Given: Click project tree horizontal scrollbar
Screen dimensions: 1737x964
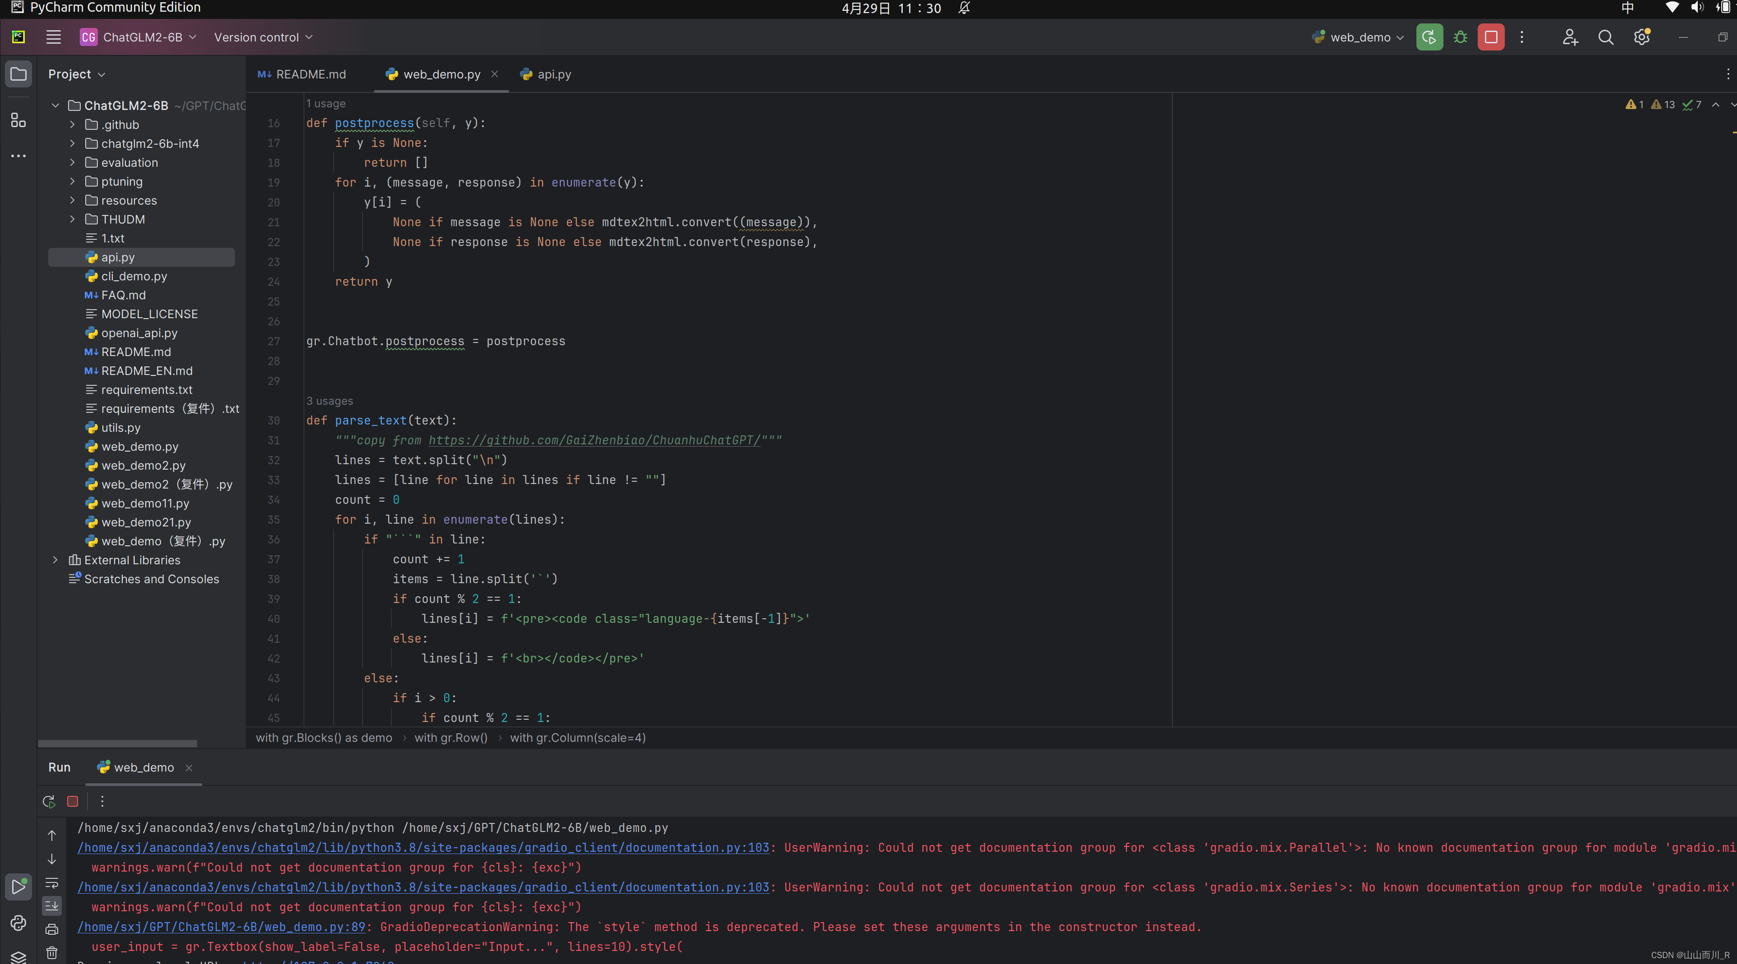Looking at the screenshot, I should 118,744.
